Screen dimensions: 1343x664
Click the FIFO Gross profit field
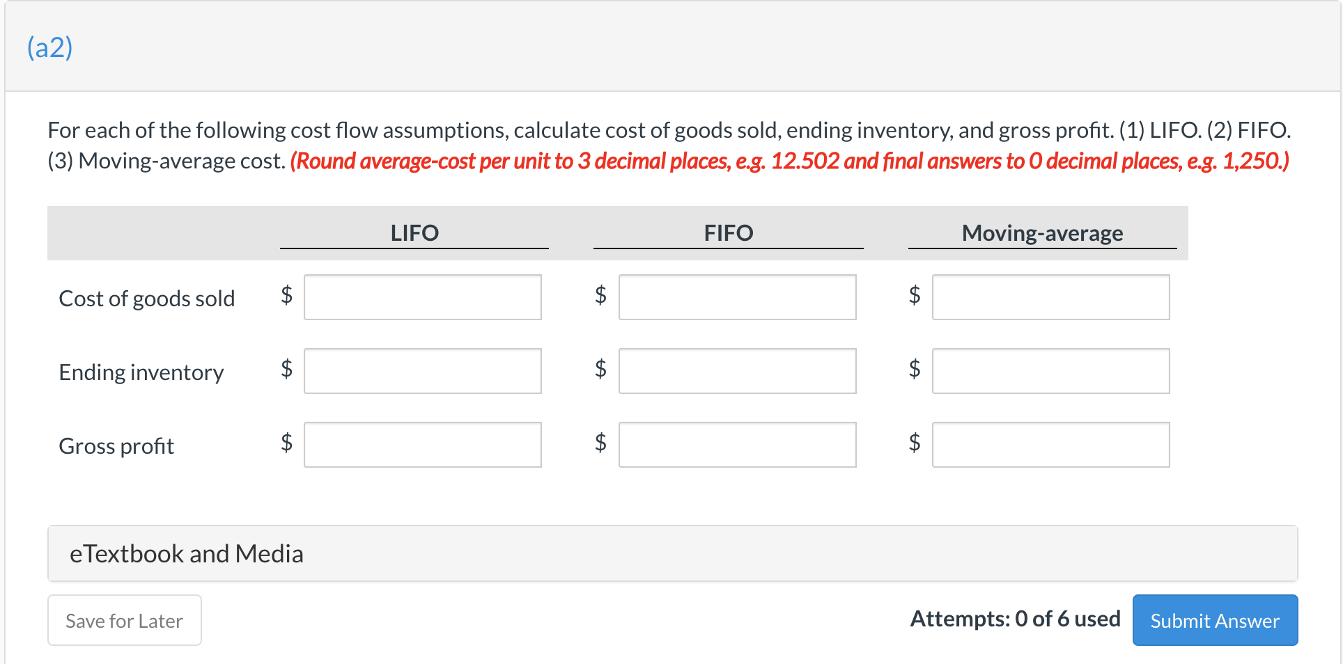tap(737, 445)
